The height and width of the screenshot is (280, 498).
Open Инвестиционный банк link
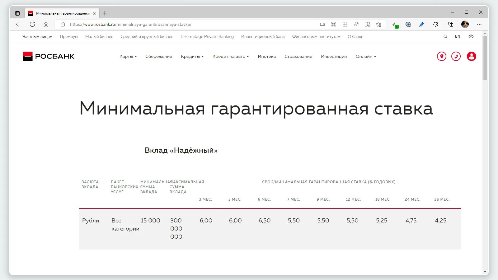point(263,36)
